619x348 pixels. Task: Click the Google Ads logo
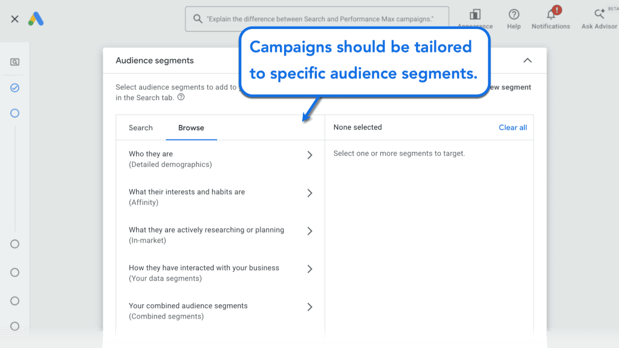[36, 19]
